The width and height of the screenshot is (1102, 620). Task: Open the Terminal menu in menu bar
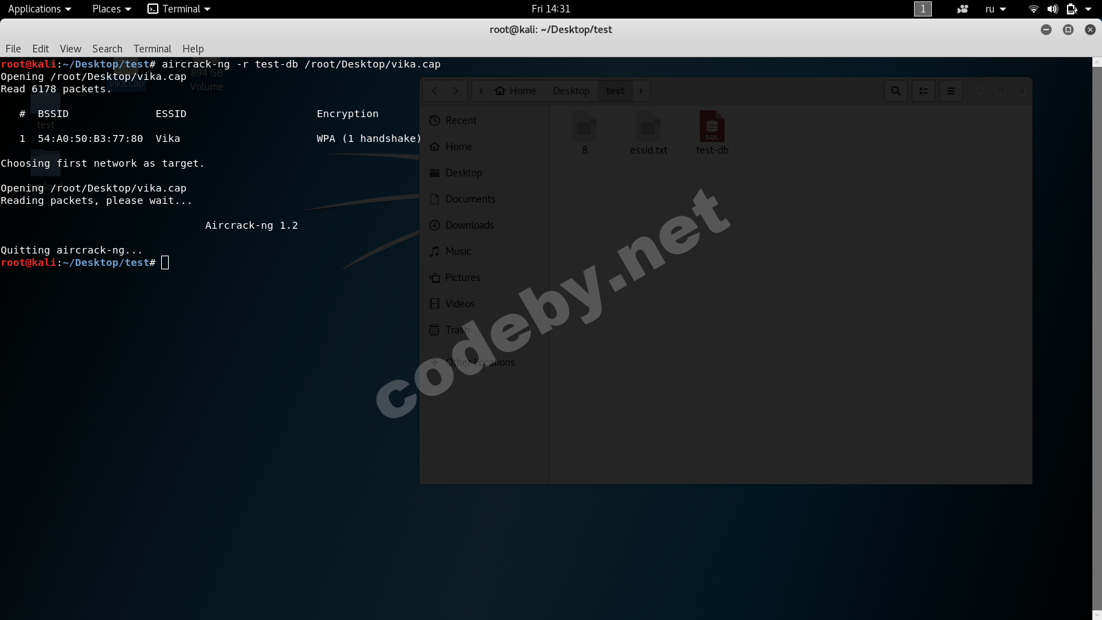tap(152, 49)
